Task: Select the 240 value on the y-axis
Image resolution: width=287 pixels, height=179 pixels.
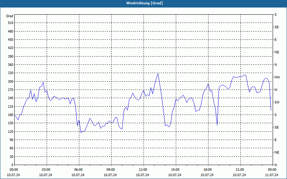Action: [11, 98]
